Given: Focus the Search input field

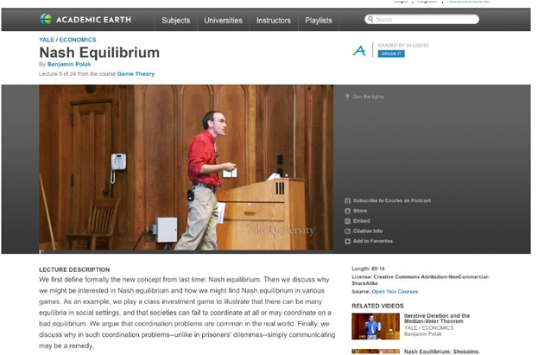Looking at the screenshot, I should [x=422, y=19].
